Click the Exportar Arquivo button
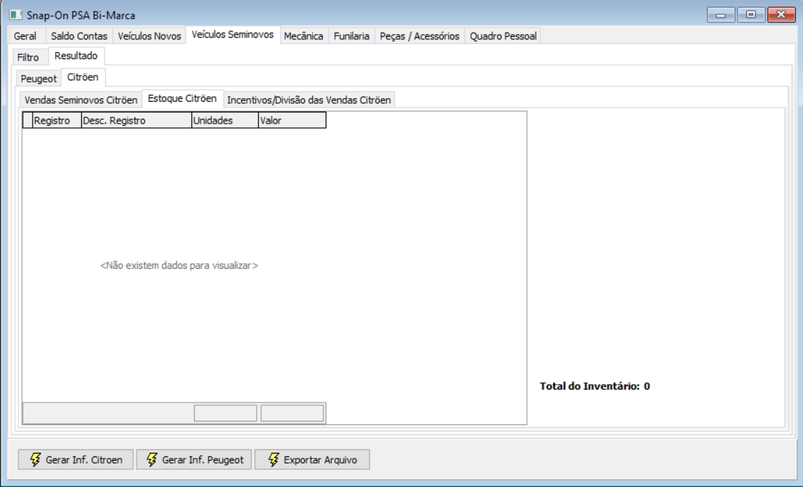The width and height of the screenshot is (803, 487). coord(312,460)
